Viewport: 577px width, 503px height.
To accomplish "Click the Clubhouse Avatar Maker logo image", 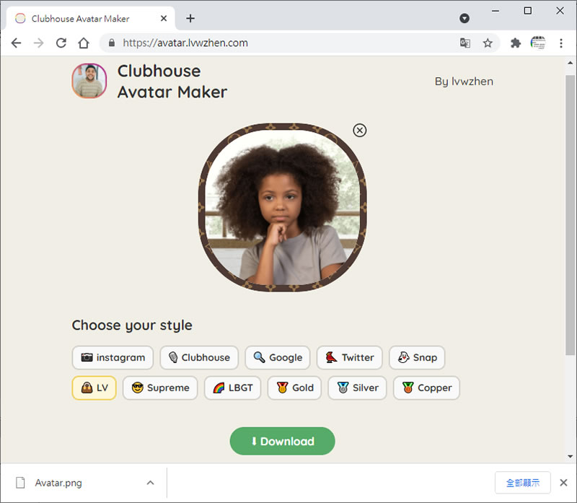I will point(89,81).
